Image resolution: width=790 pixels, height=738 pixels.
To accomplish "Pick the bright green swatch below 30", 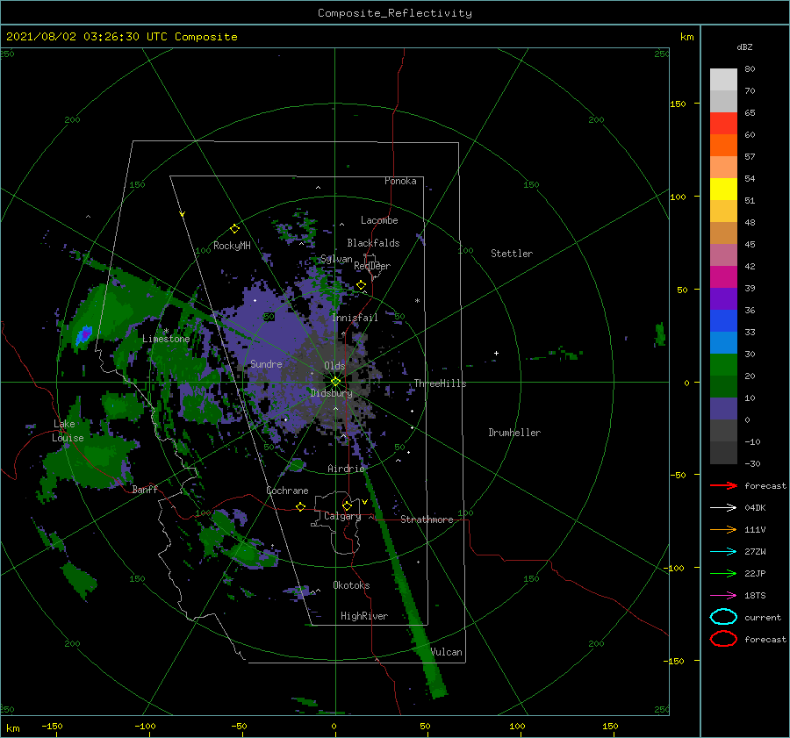I will pyautogui.click(x=723, y=365).
